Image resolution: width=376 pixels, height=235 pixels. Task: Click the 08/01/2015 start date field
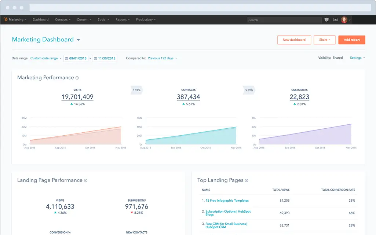coord(76,58)
